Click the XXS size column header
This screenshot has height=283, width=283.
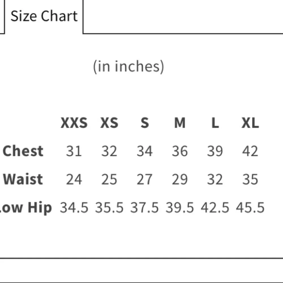[x=74, y=123]
